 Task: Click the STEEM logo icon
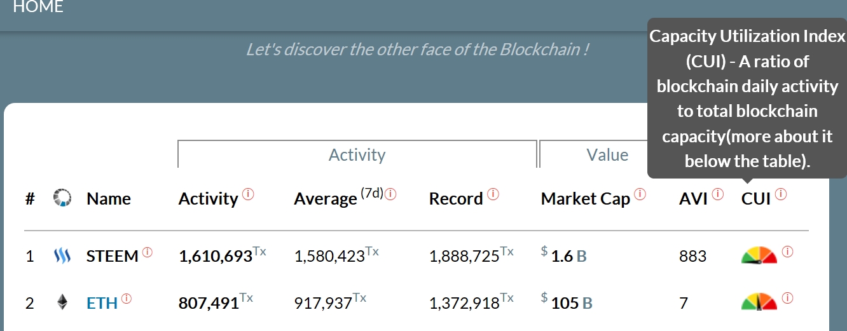coord(62,257)
